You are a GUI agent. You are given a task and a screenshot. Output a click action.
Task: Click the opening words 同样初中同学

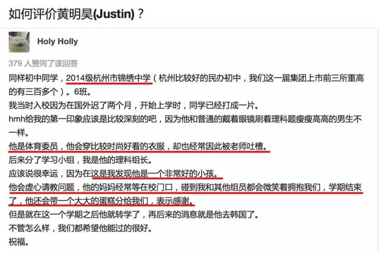(x=33, y=78)
